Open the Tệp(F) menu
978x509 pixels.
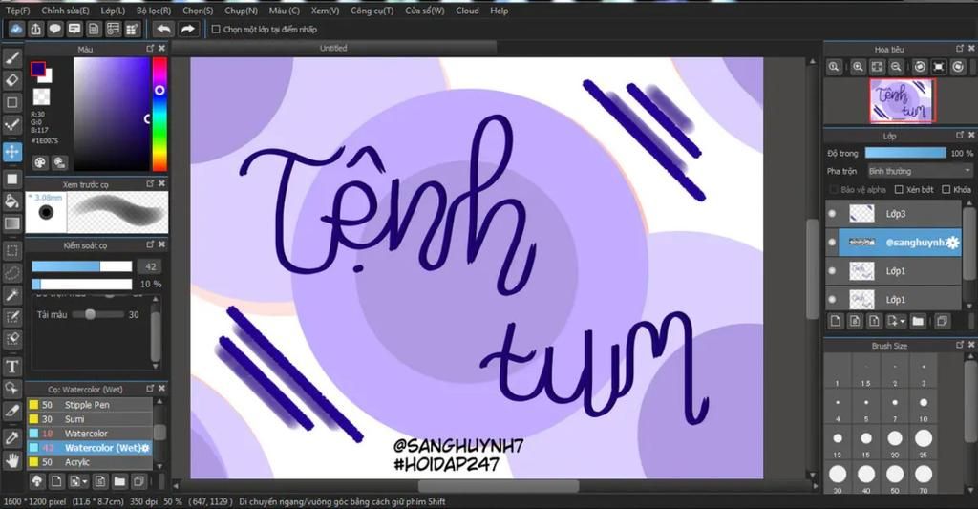tap(17, 11)
